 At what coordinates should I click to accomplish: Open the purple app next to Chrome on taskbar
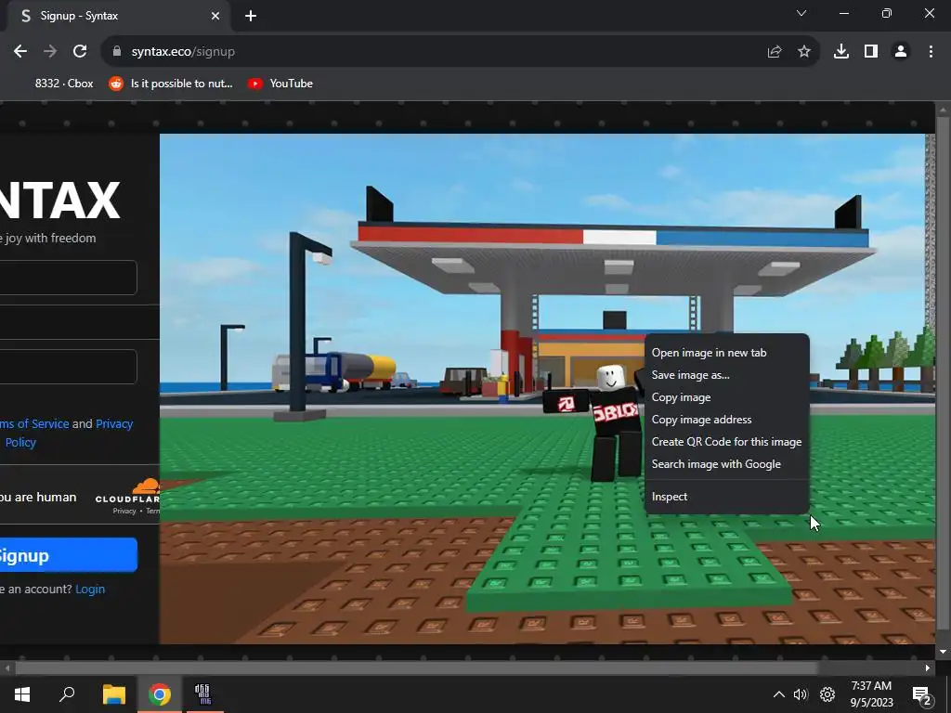[x=203, y=694]
